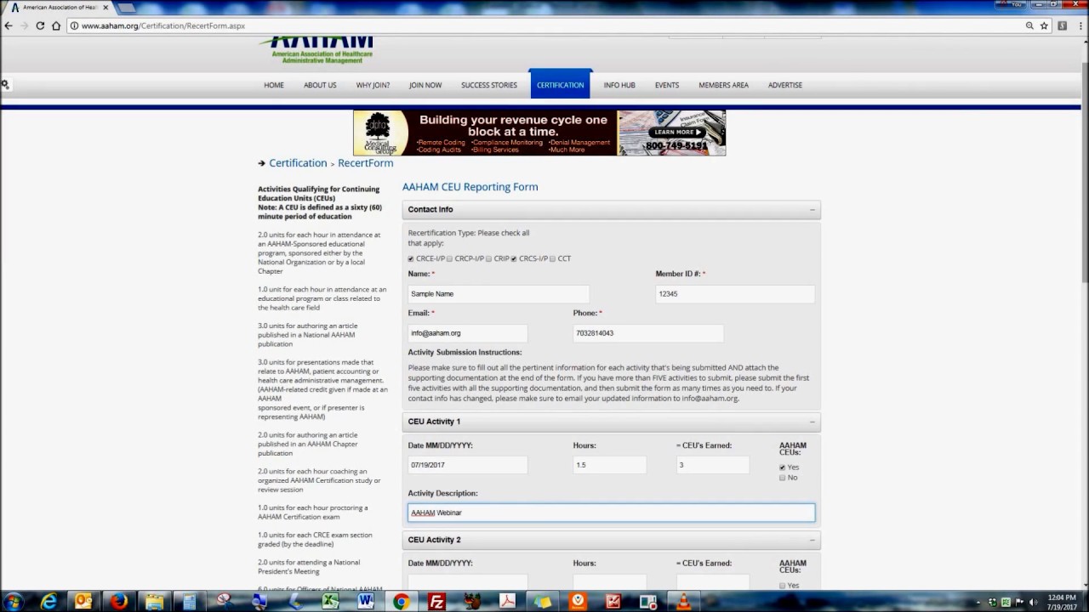Reload the page with the refresh icon

[x=40, y=25]
